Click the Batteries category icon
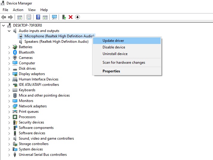 15,47
